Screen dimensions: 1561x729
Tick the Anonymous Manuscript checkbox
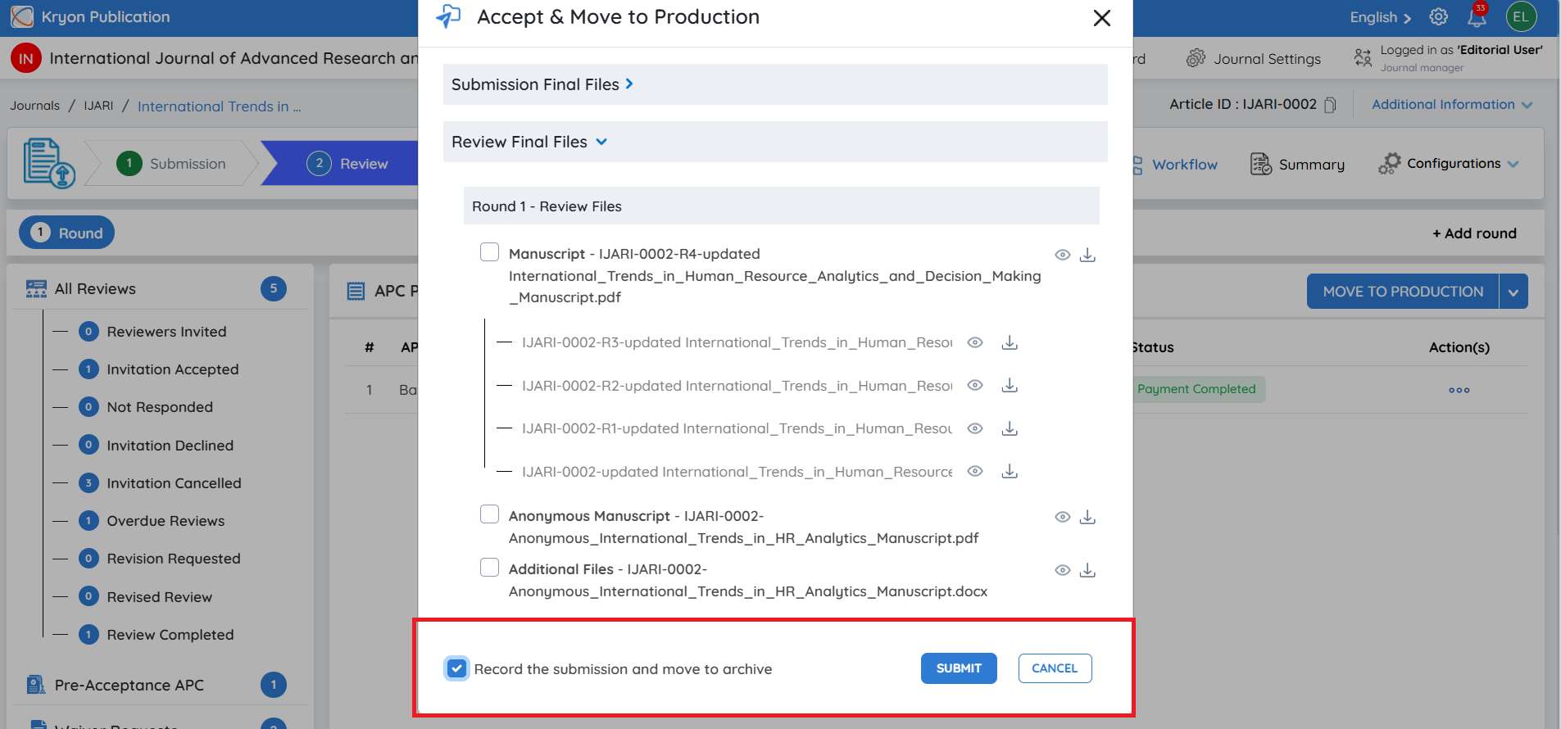489,514
